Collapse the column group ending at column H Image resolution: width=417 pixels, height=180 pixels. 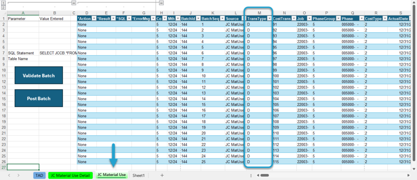161,3
